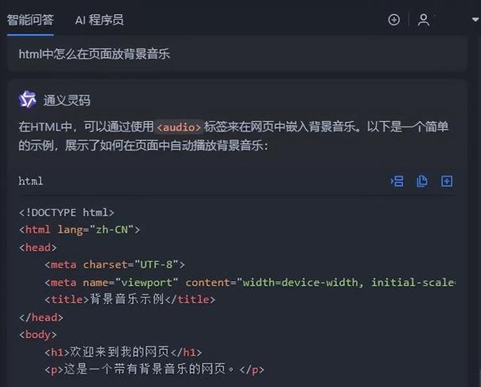The height and width of the screenshot is (387, 481).
Task: Click the opening <body> tag line
Action: click(x=38, y=335)
